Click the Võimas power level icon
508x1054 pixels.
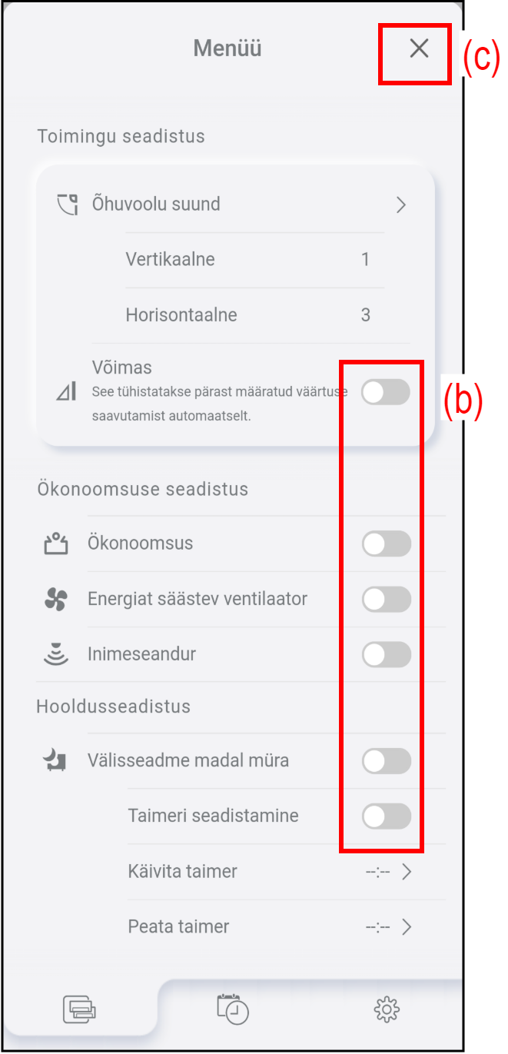tap(67, 392)
